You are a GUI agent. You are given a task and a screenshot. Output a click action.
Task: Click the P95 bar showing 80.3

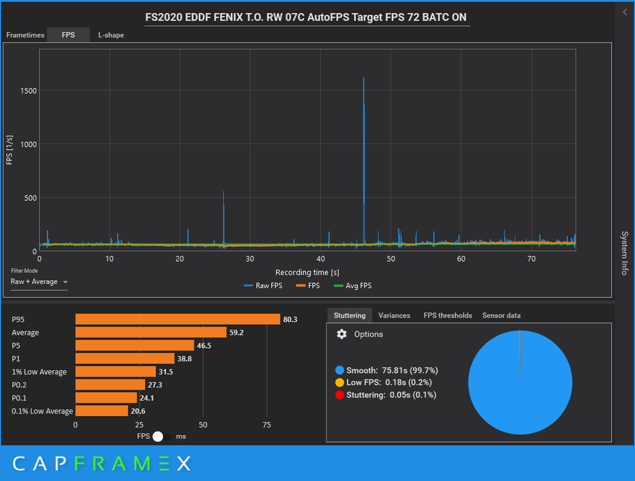point(178,319)
